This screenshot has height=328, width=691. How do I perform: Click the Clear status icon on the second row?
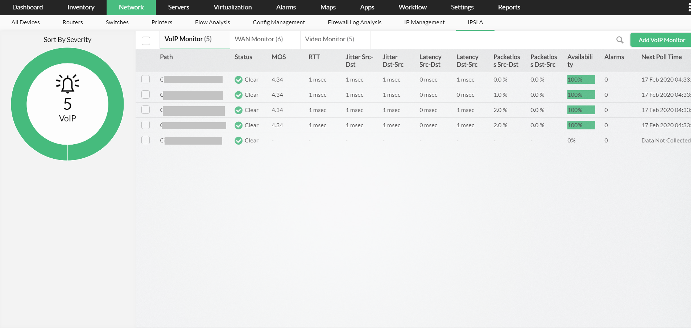click(x=239, y=95)
